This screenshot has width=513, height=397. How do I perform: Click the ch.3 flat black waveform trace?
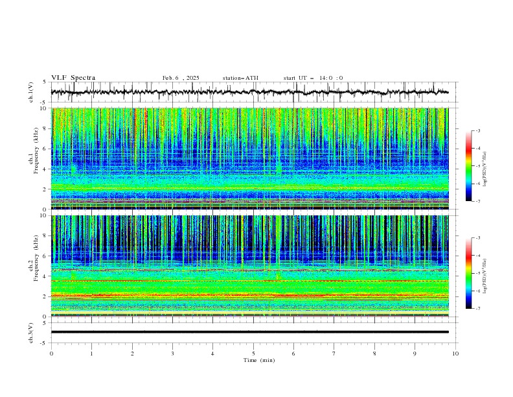click(249, 332)
